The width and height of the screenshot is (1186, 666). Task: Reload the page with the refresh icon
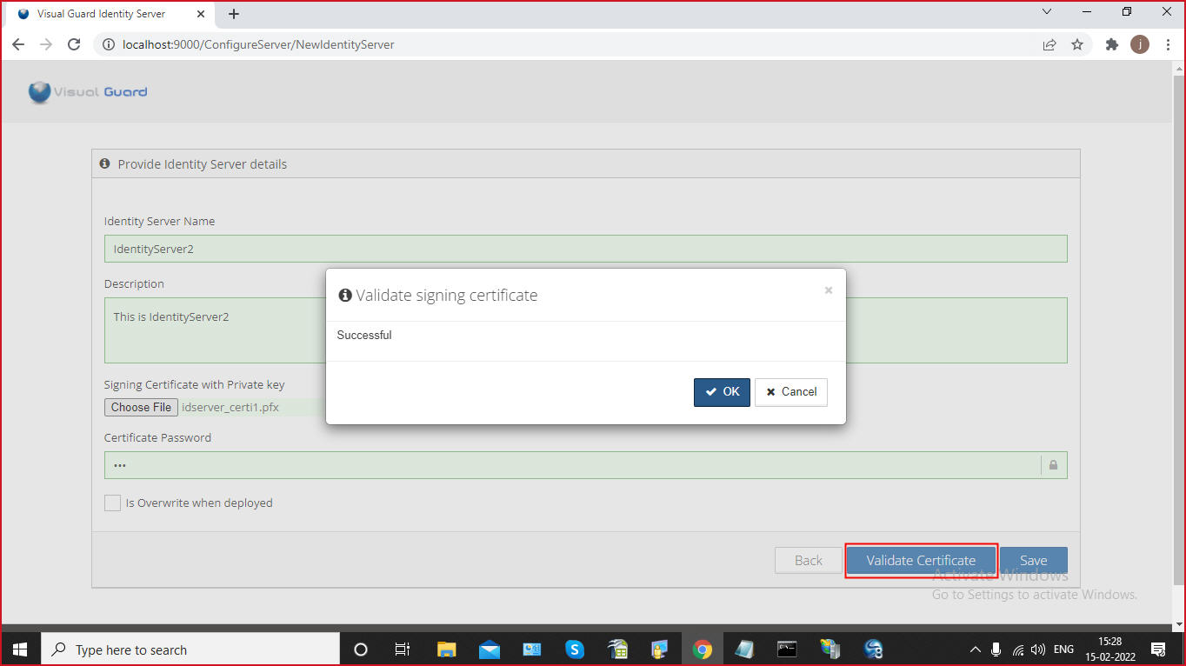point(74,43)
